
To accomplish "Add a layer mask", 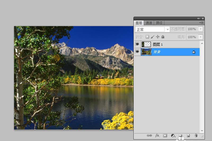I will [x=165, y=136].
